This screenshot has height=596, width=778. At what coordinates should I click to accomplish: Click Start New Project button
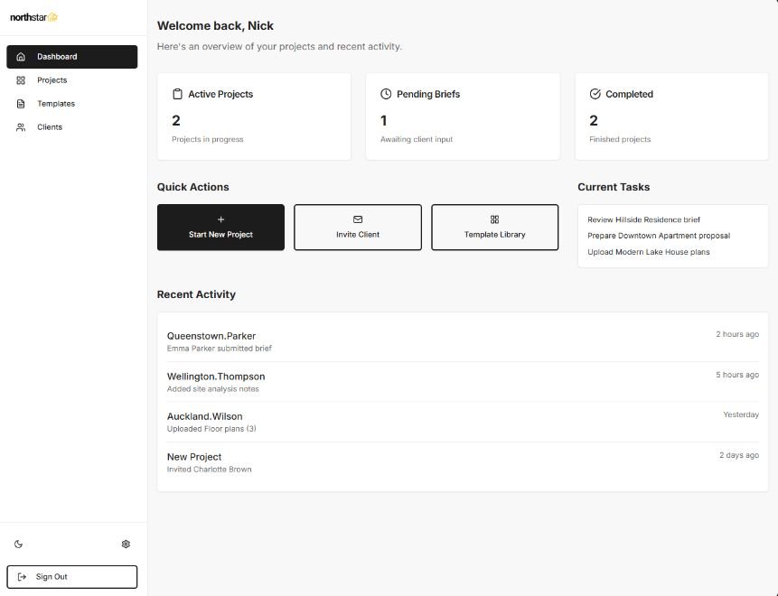[x=220, y=227]
